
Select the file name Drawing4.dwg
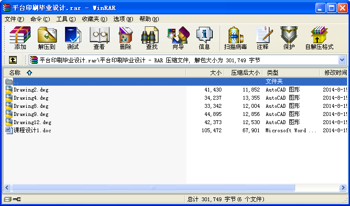click(31, 98)
